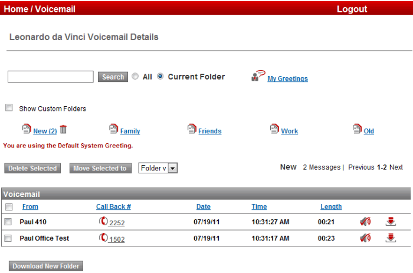
Task: Open the Folder dropdown list
Action: (158, 168)
